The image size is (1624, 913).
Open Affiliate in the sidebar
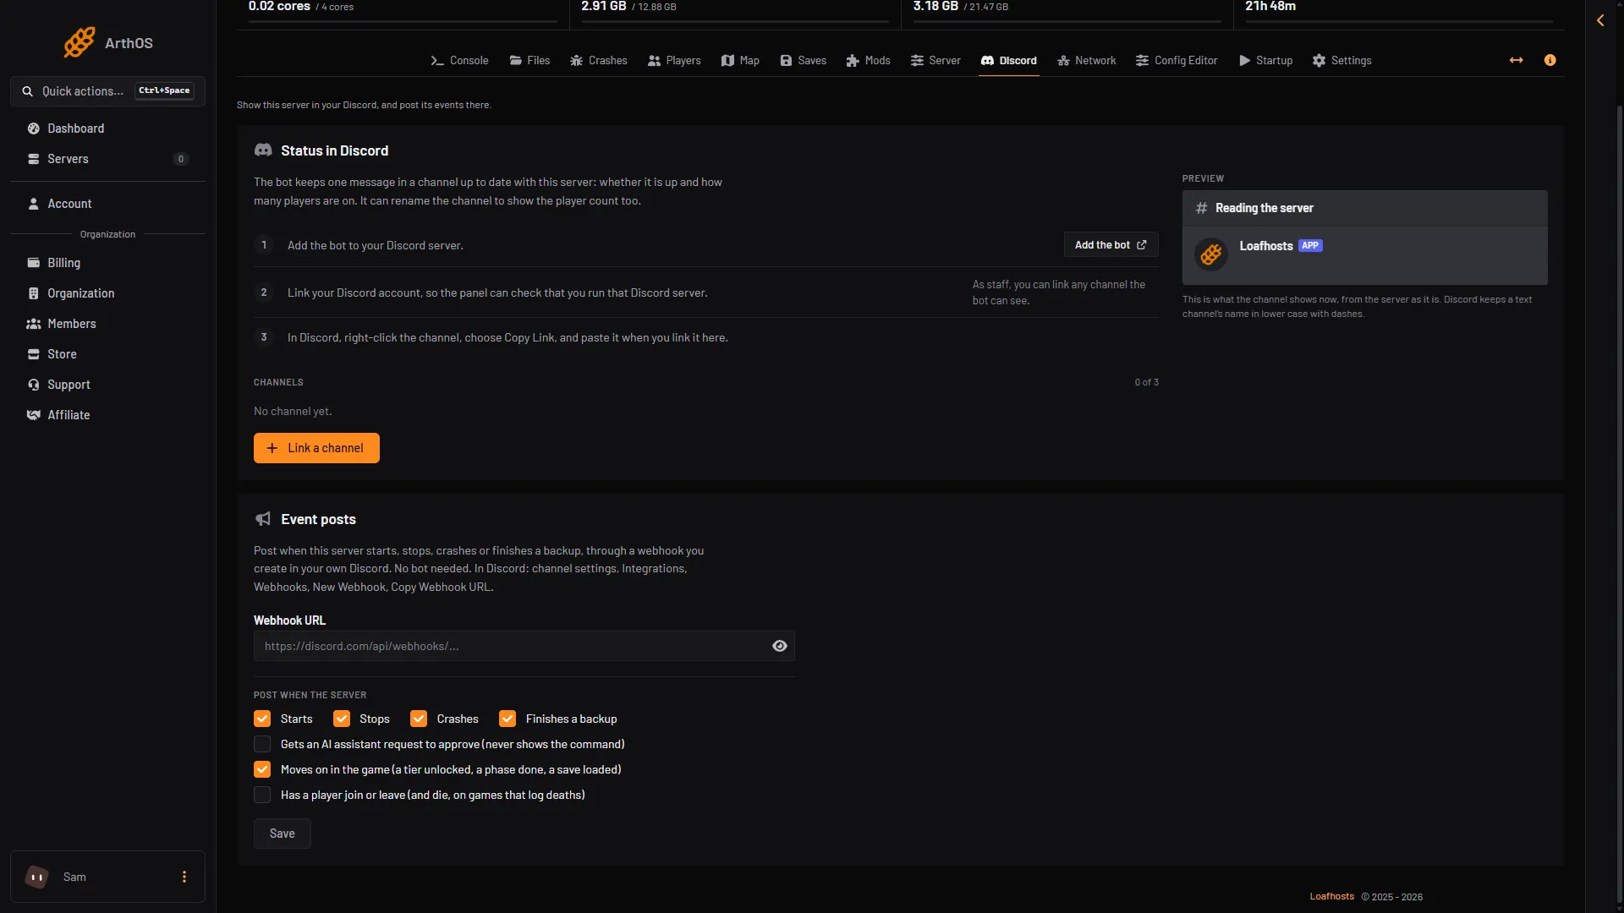pyautogui.click(x=107, y=415)
